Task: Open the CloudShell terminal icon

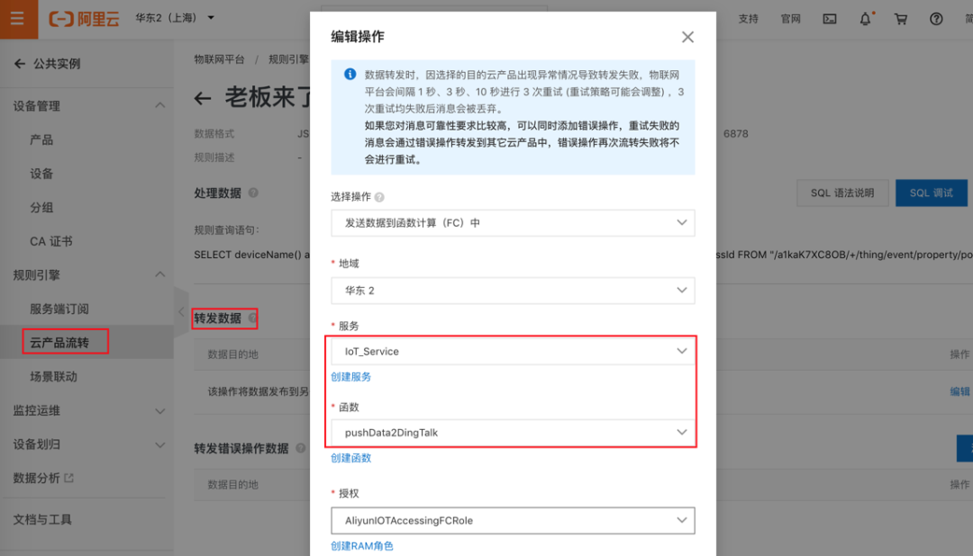Action: click(x=830, y=18)
